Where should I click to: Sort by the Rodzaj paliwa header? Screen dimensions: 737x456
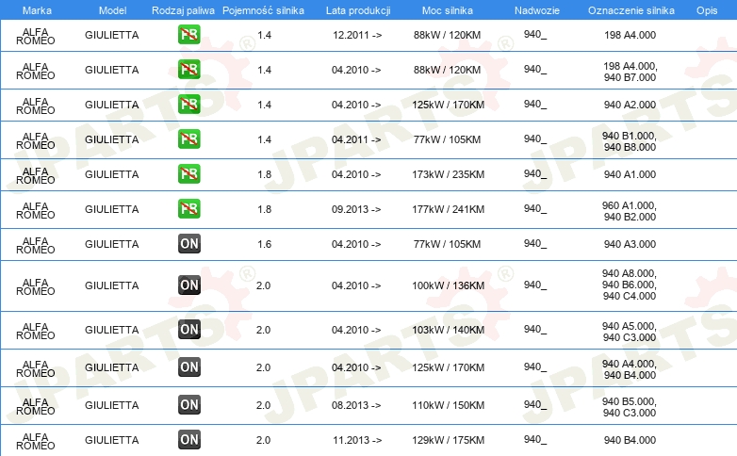pyautogui.click(x=183, y=10)
